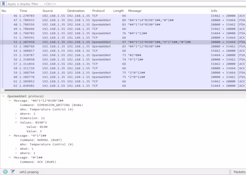Click ssh2.pcapng in the status bar
Viewport: 246px width, 175px height.
[29, 172]
